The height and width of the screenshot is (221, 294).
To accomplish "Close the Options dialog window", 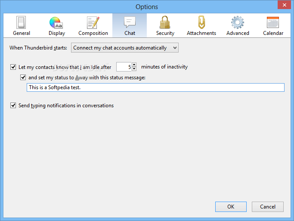I will coord(284,5).
